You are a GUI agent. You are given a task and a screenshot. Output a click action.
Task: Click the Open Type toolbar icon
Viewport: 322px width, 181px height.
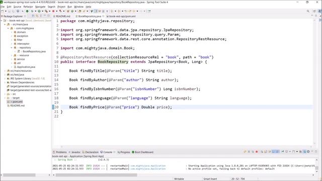[79, 11]
